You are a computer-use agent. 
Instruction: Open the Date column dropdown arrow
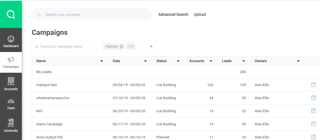tap(145, 61)
